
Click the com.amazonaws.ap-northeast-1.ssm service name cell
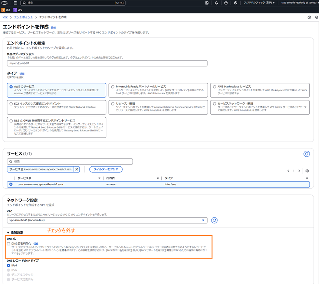40,184
